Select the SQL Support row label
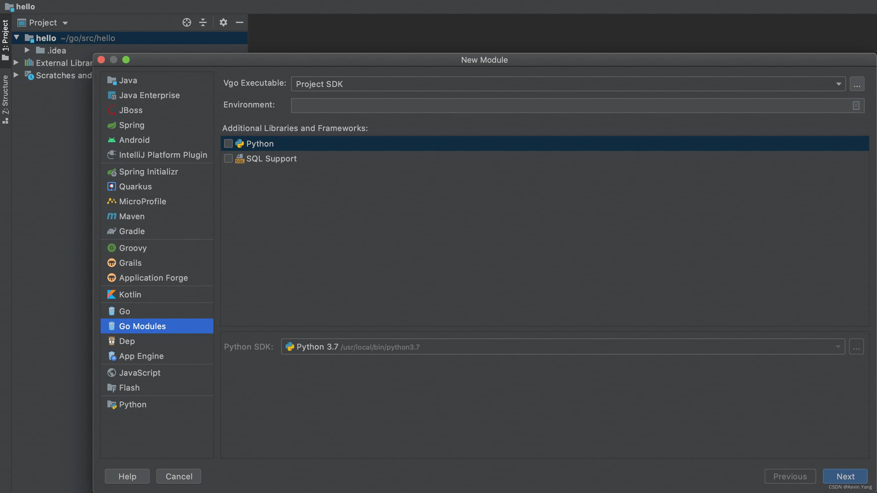 tap(271, 159)
